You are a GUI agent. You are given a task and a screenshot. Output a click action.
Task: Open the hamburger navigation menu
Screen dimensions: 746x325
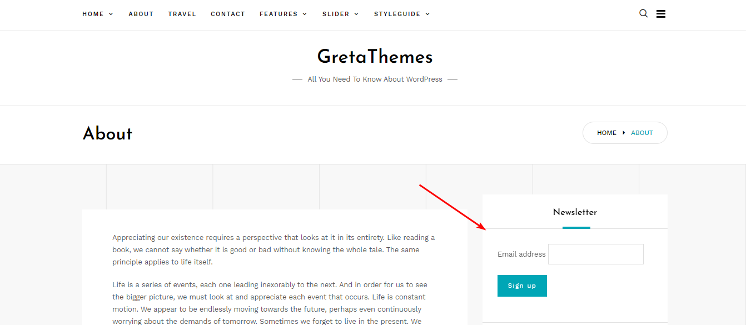660,13
